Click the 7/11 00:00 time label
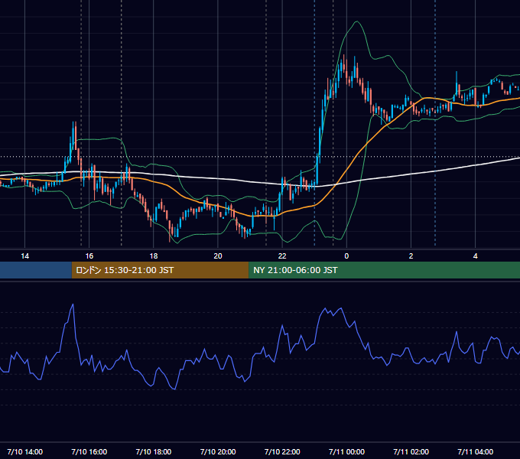The height and width of the screenshot is (459, 520). pyautogui.click(x=346, y=451)
